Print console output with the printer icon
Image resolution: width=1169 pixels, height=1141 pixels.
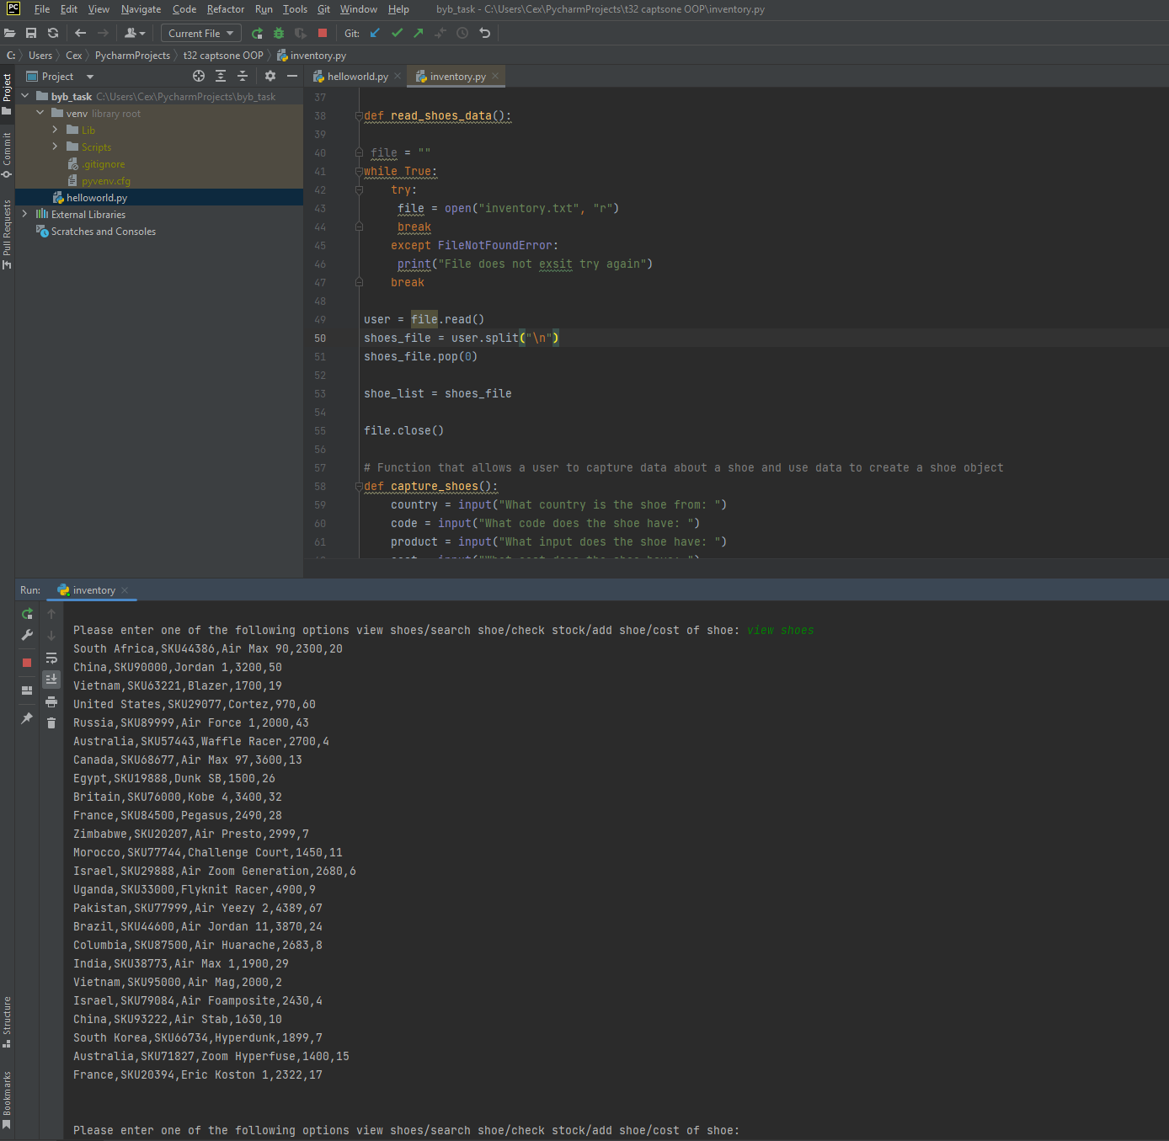(51, 701)
